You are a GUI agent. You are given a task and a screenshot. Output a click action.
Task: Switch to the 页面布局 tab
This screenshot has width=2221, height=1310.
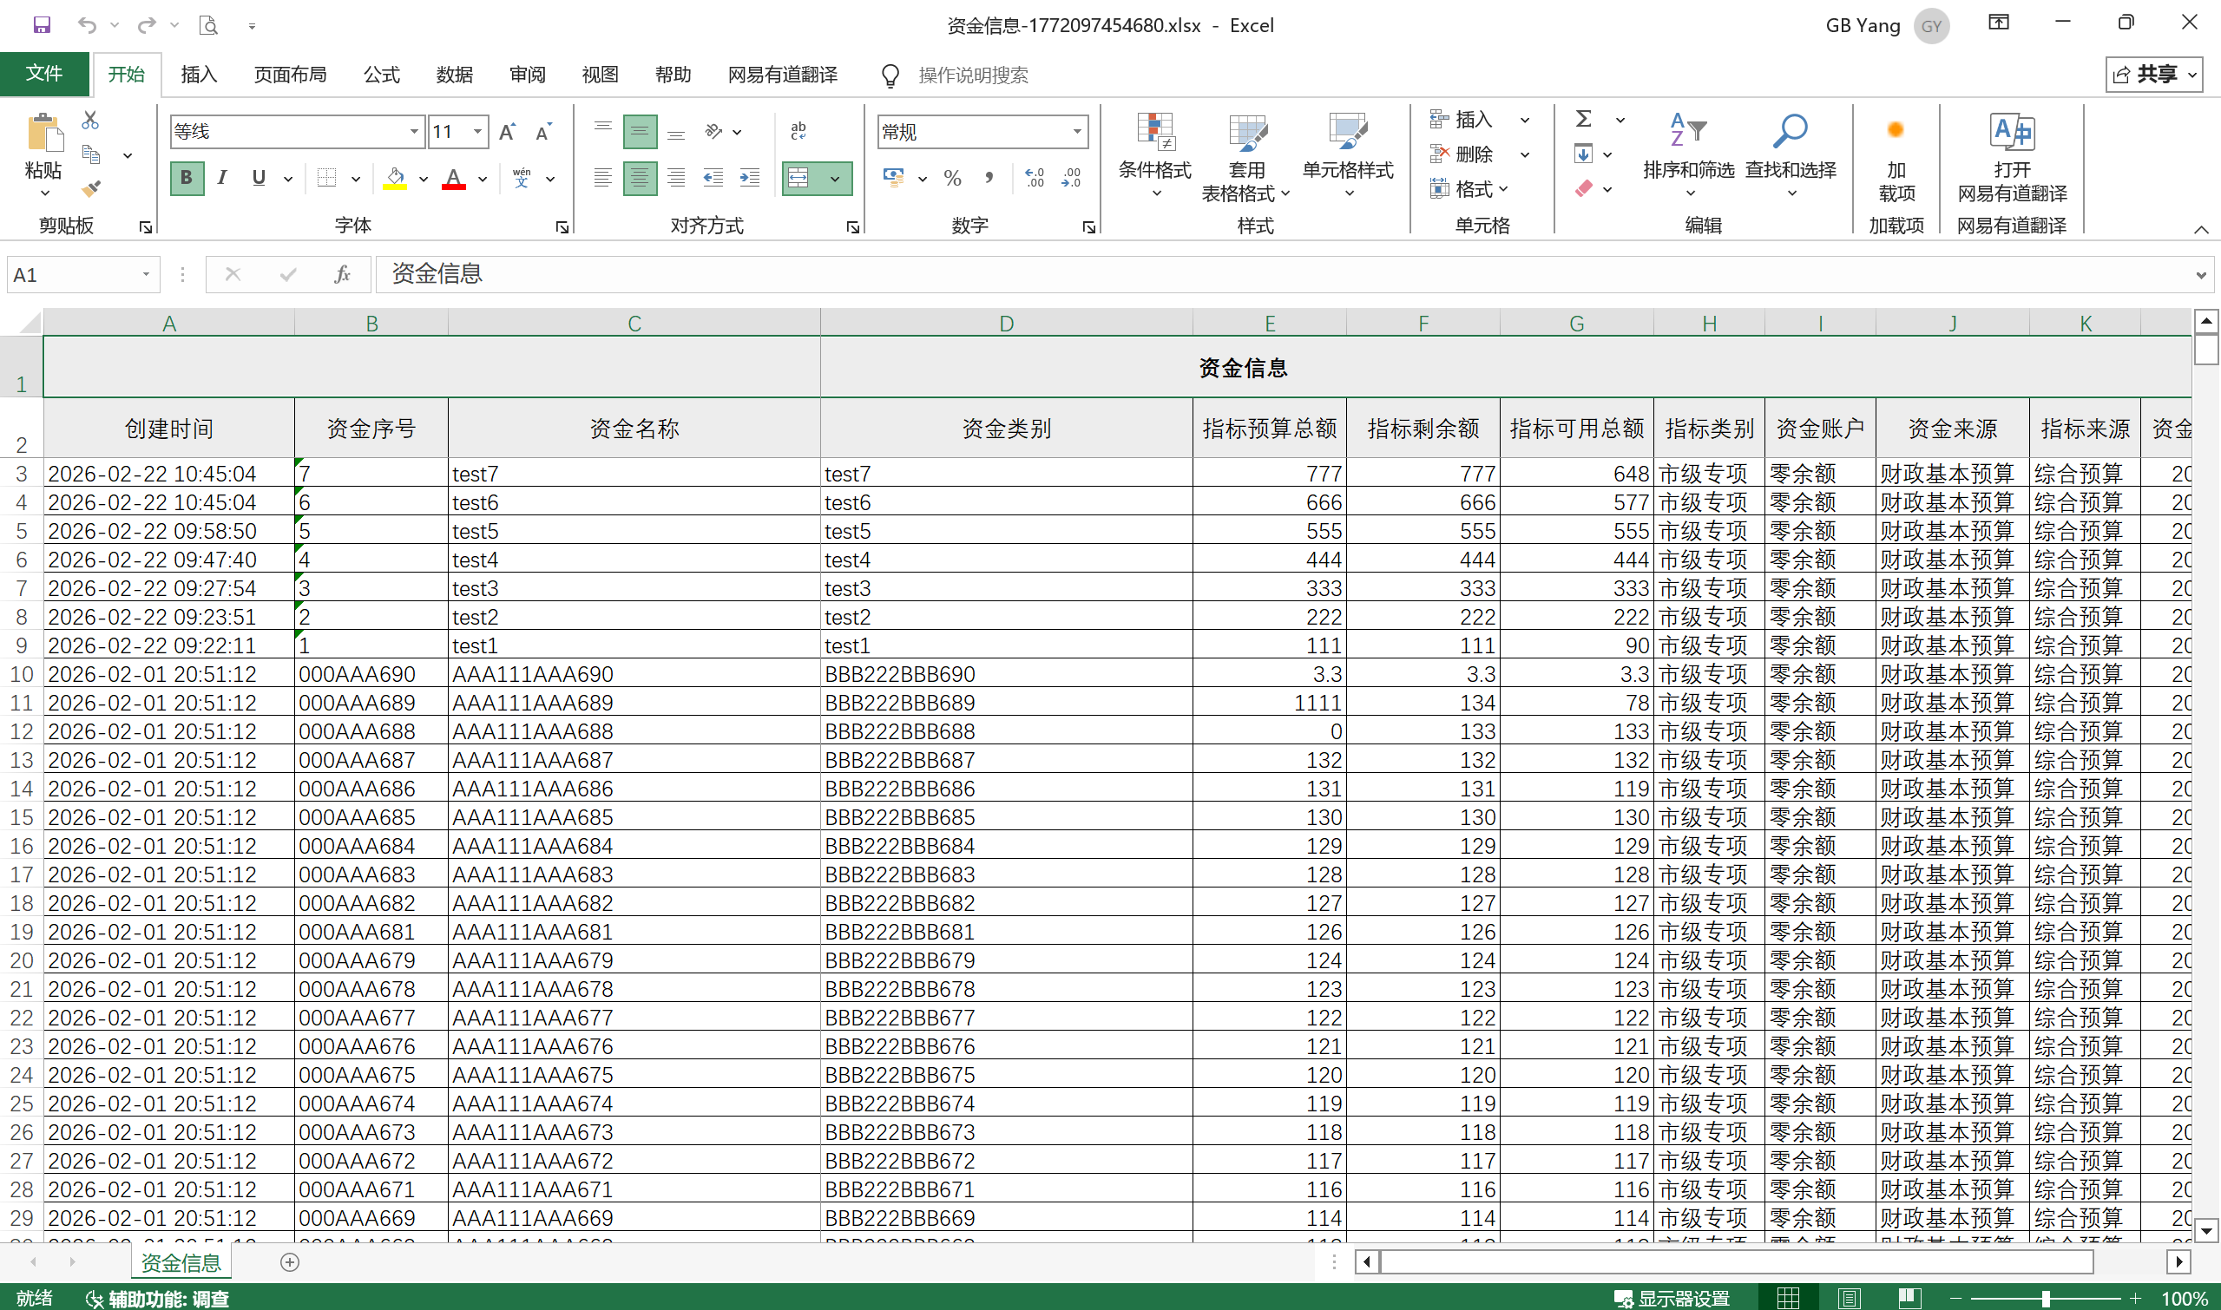coord(291,74)
